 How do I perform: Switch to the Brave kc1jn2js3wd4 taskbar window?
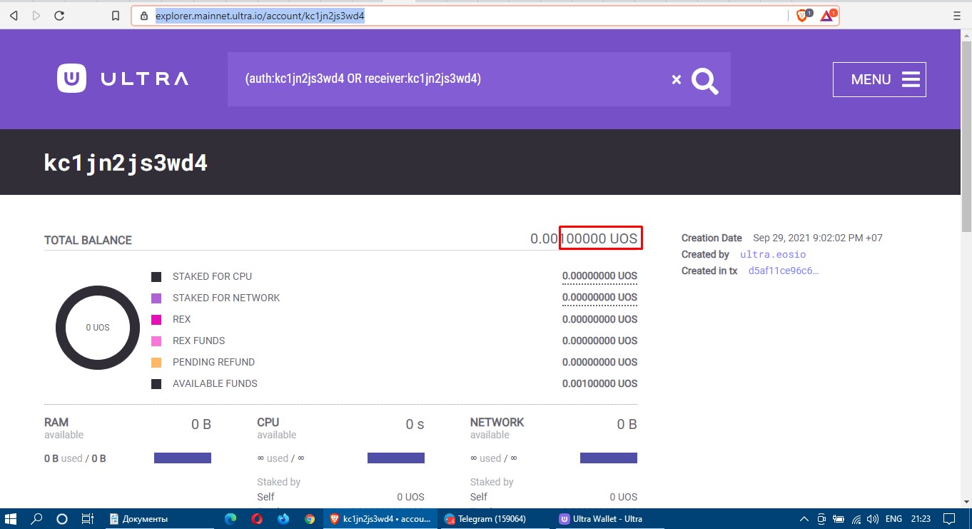click(381, 518)
